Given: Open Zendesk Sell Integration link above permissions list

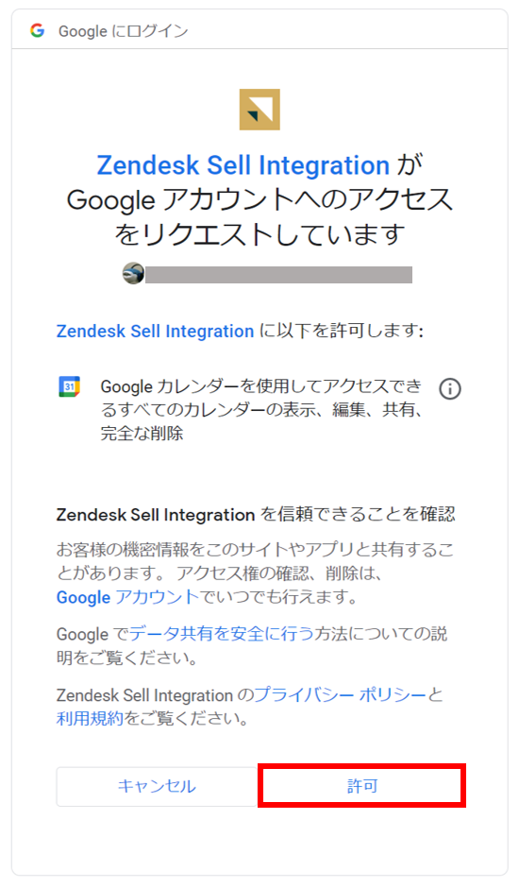Looking at the screenshot, I should 155,331.
